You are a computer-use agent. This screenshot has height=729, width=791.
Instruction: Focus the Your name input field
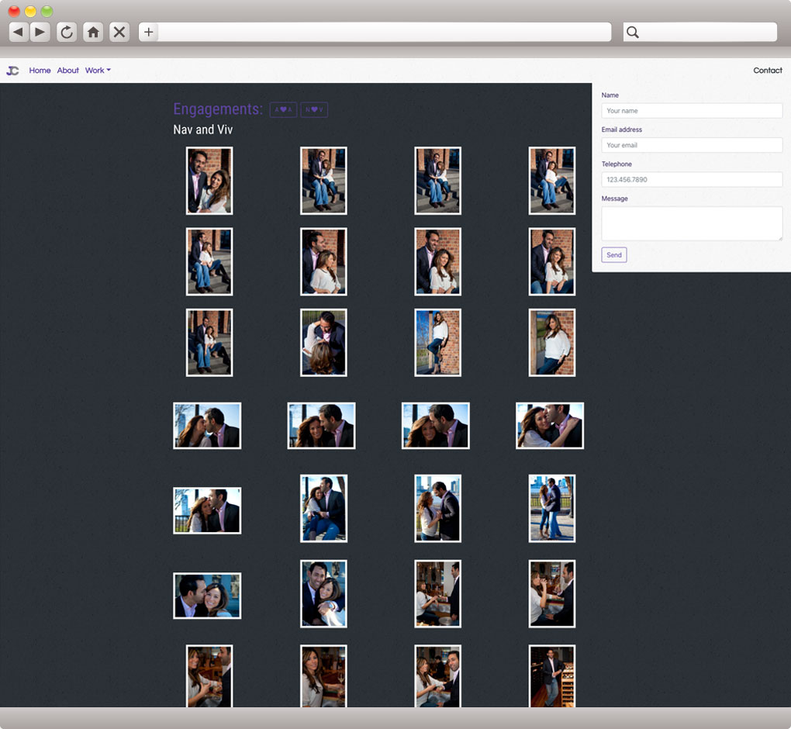[691, 111]
